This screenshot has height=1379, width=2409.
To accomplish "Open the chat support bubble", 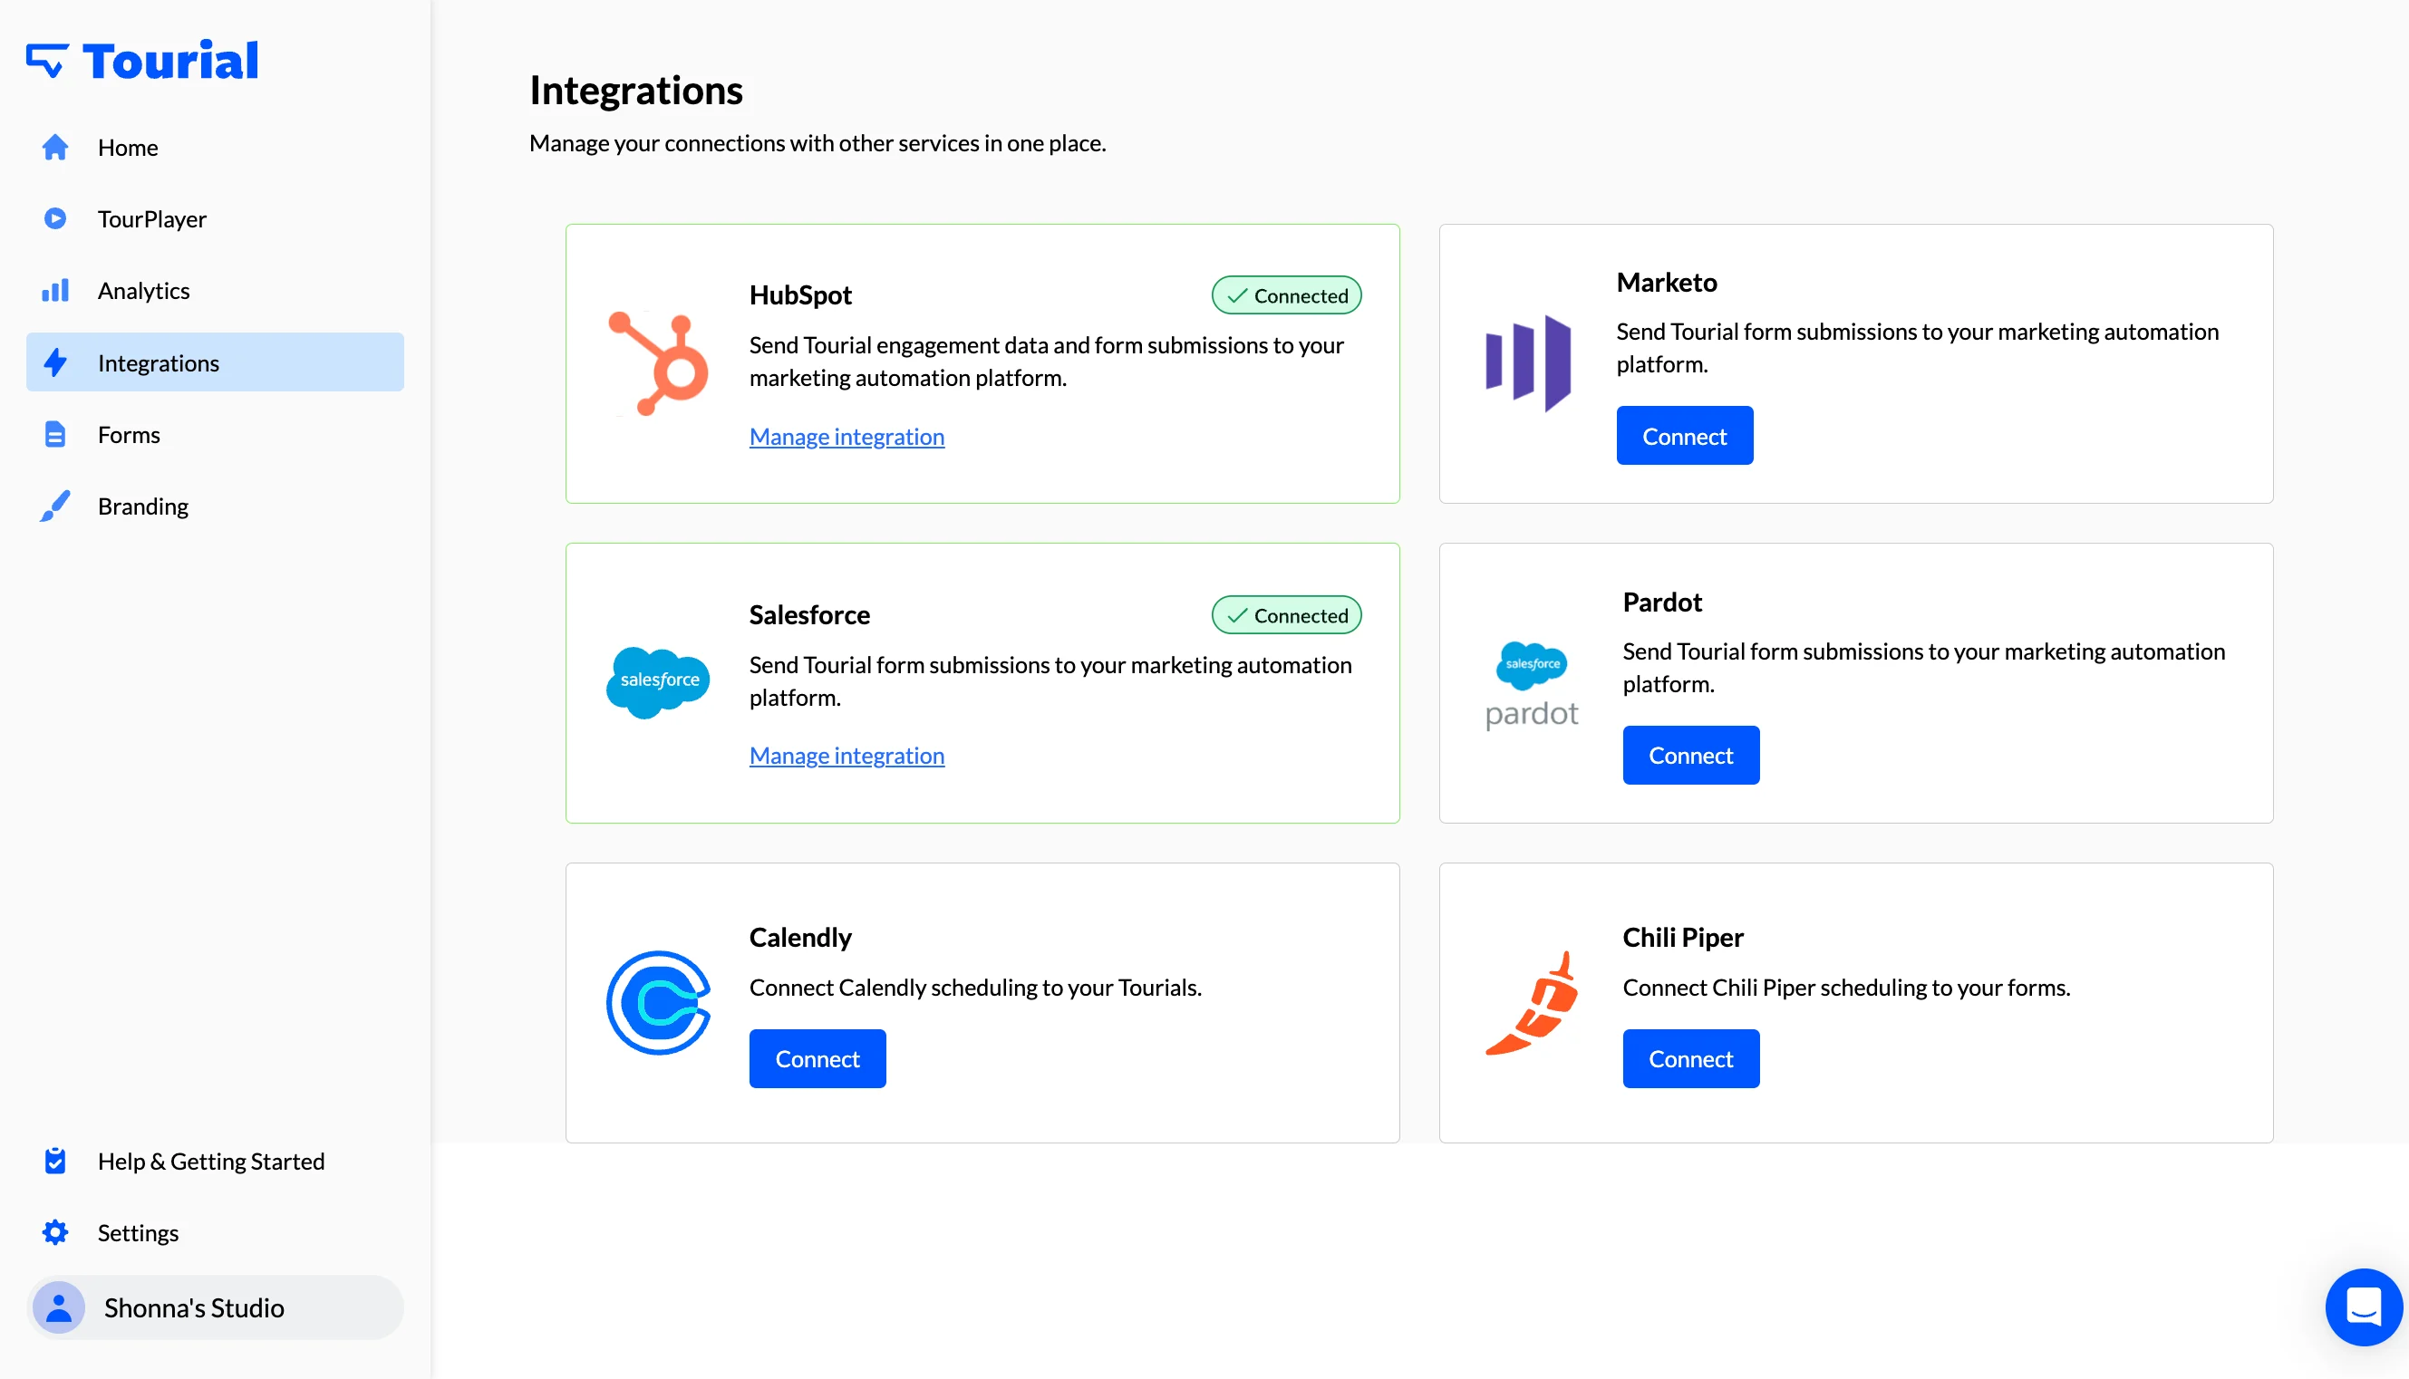I will 2364,1307.
